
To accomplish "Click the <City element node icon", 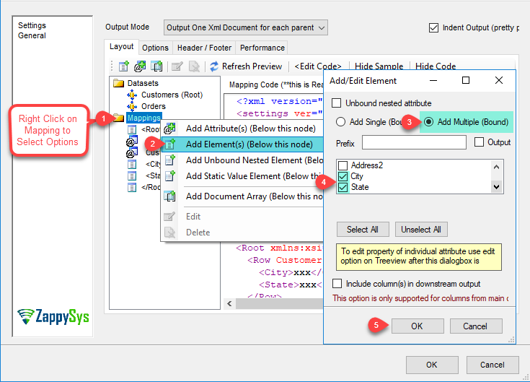I will 132,164.
